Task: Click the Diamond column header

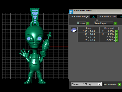Action: coord(109,28)
